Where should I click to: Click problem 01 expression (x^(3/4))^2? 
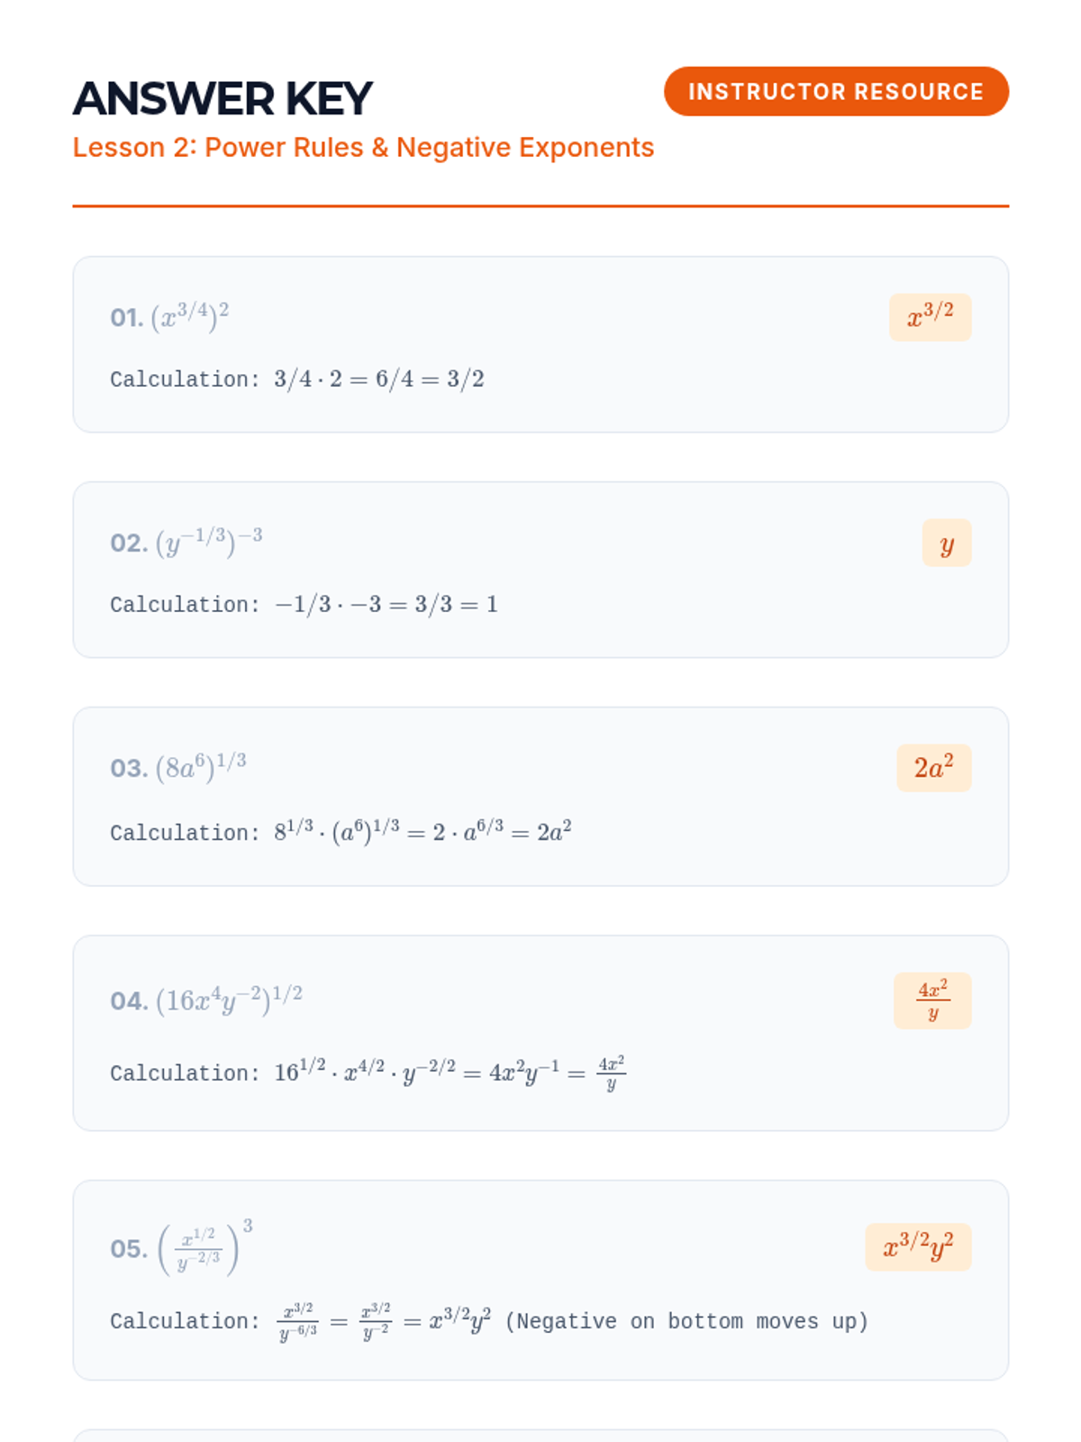[189, 316]
